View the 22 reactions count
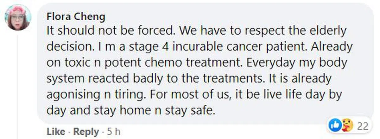This screenshot has width=380, height=139. (363, 126)
